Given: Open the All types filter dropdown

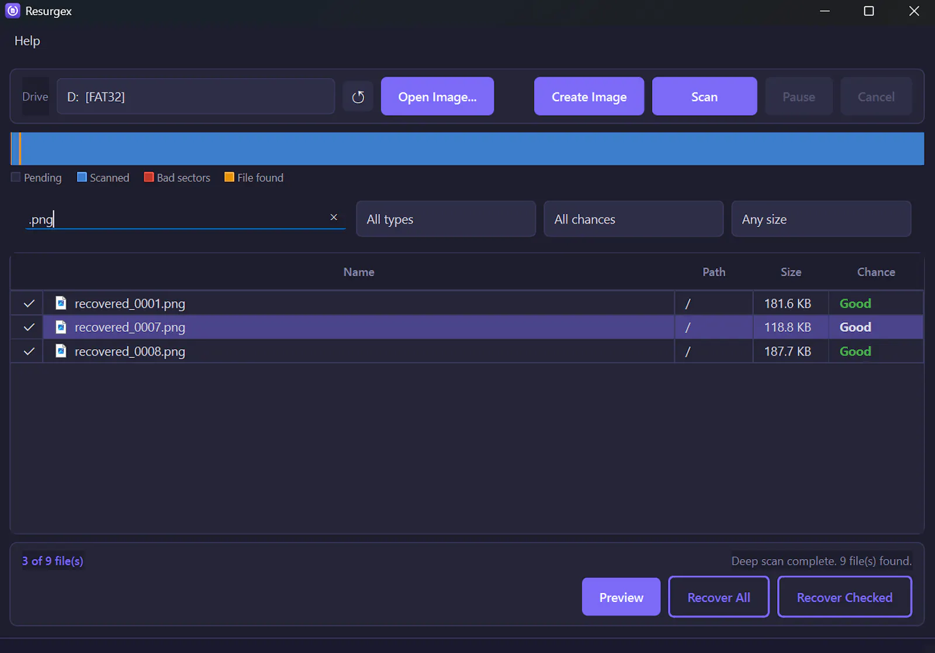Looking at the screenshot, I should (x=446, y=219).
